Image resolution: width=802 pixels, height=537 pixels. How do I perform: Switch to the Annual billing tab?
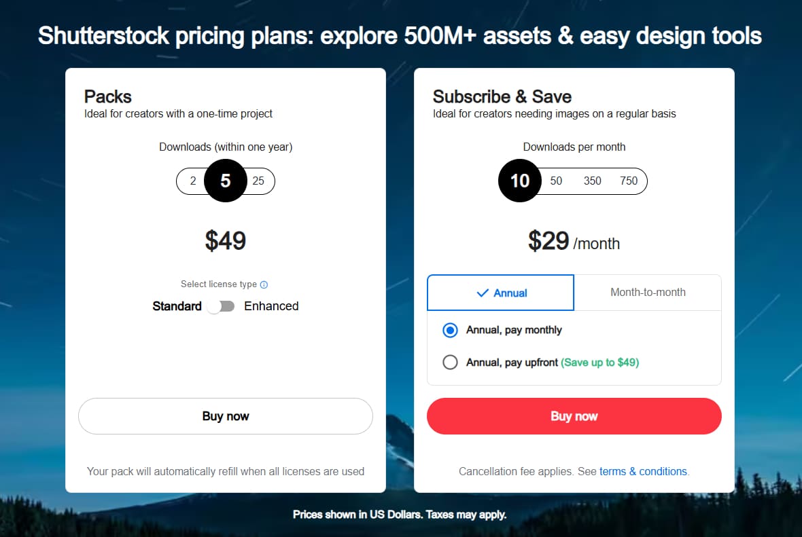[501, 293]
